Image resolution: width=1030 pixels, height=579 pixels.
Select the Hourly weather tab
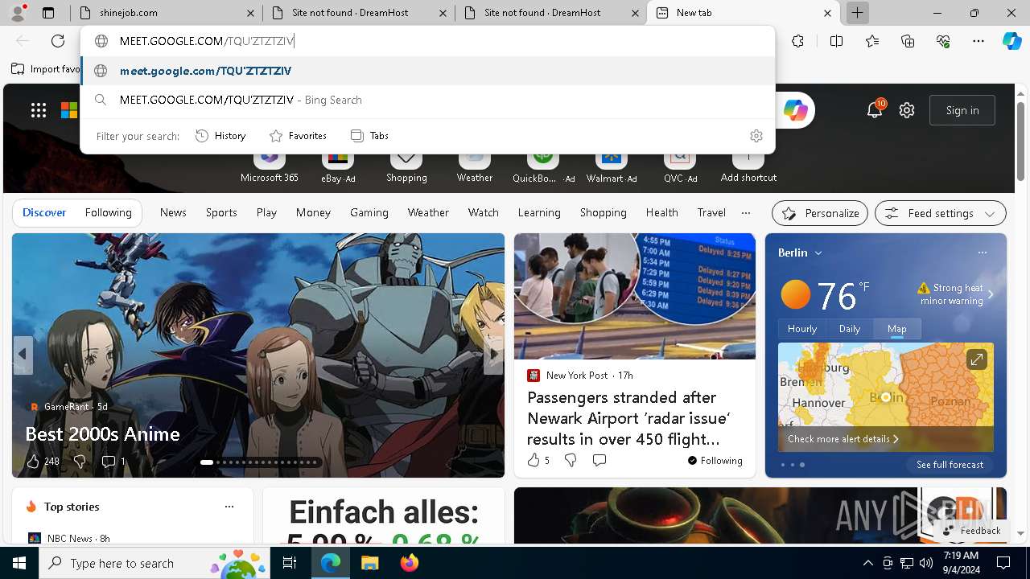[x=802, y=329]
